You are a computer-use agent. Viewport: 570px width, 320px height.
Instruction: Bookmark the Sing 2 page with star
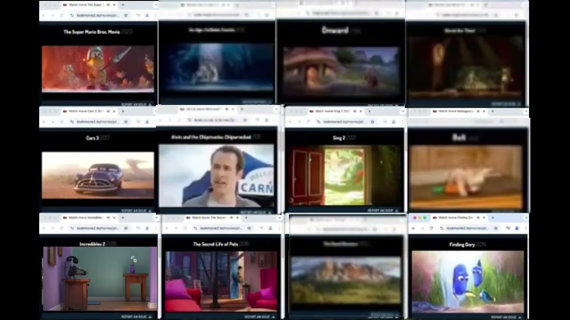point(373,121)
